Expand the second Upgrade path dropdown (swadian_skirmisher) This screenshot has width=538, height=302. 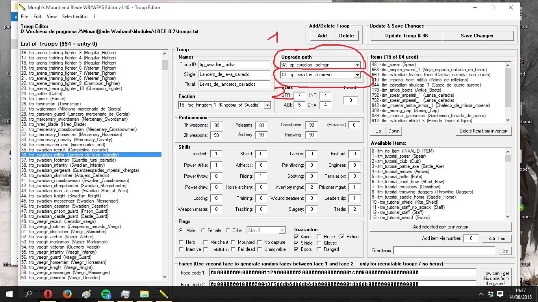pyautogui.click(x=357, y=75)
